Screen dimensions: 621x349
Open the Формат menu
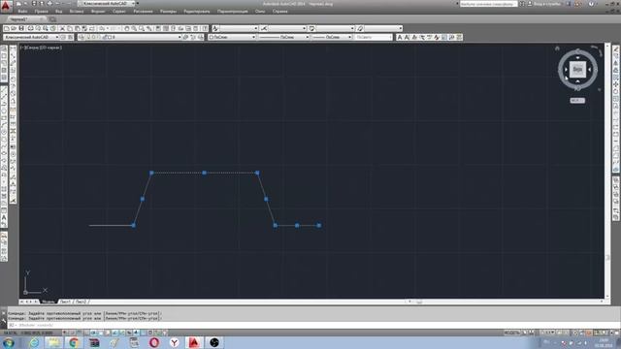click(98, 12)
